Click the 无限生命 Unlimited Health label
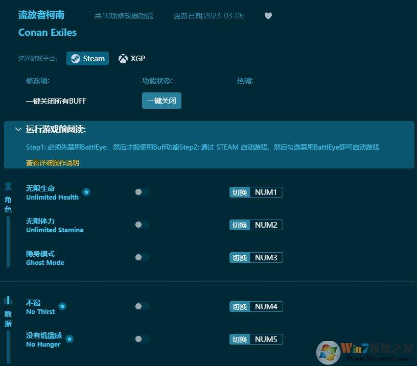The width and height of the screenshot is (417, 366). click(53, 193)
